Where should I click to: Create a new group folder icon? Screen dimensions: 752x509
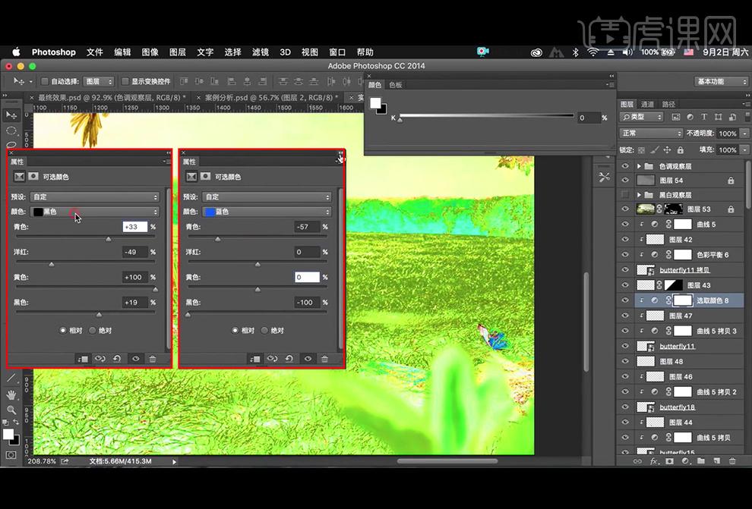click(700, 461)
